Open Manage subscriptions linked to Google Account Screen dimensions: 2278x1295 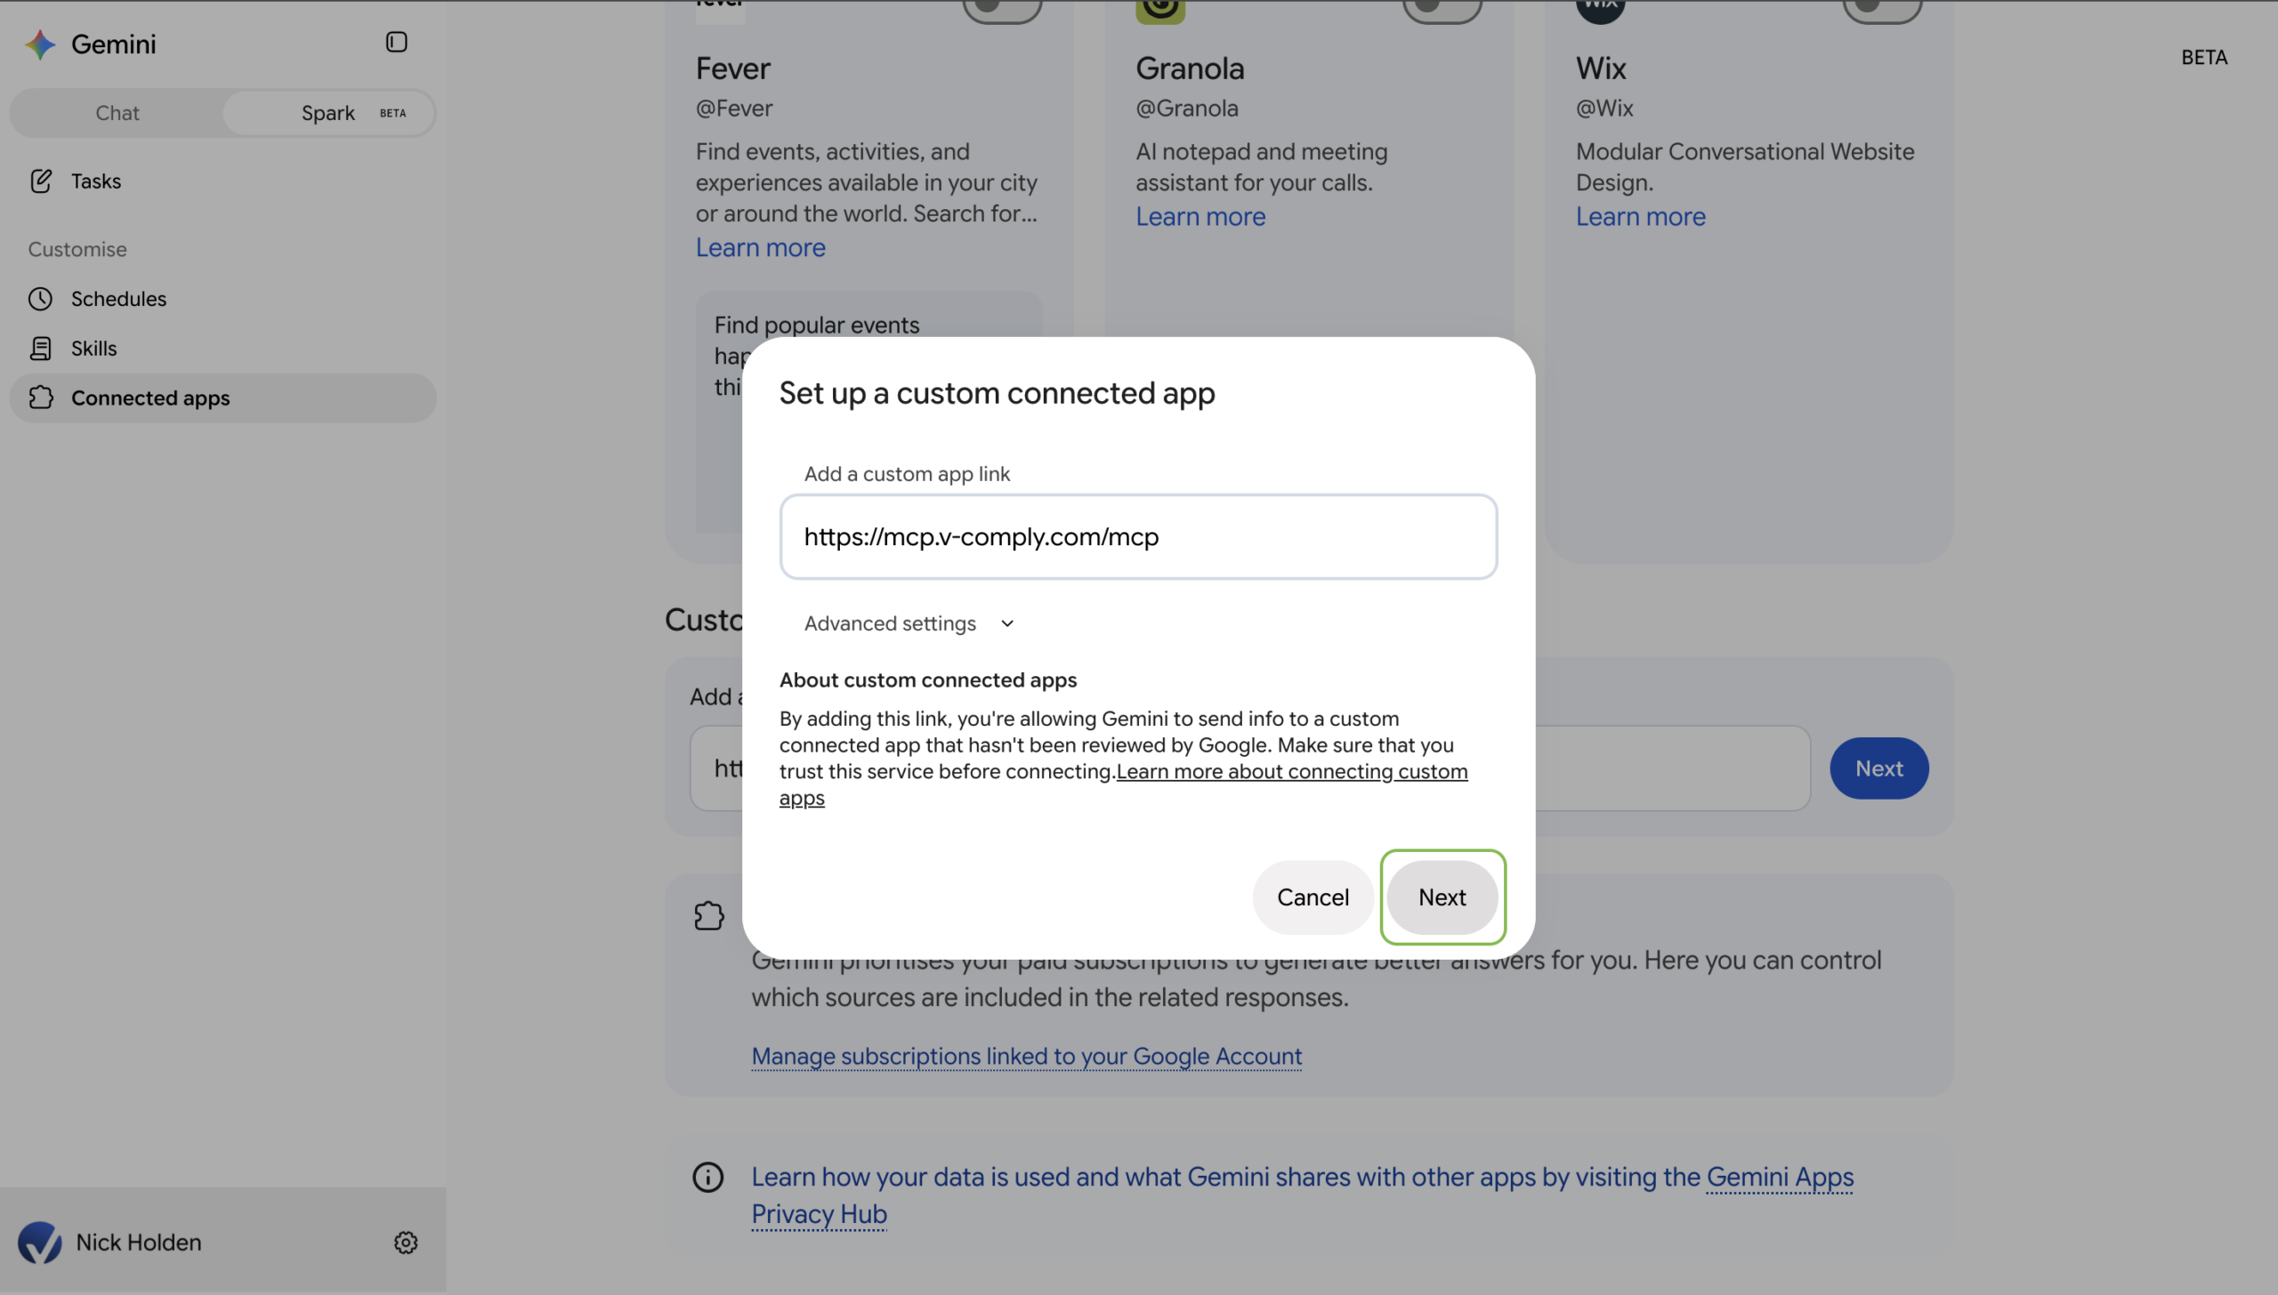[1026, 1056]
